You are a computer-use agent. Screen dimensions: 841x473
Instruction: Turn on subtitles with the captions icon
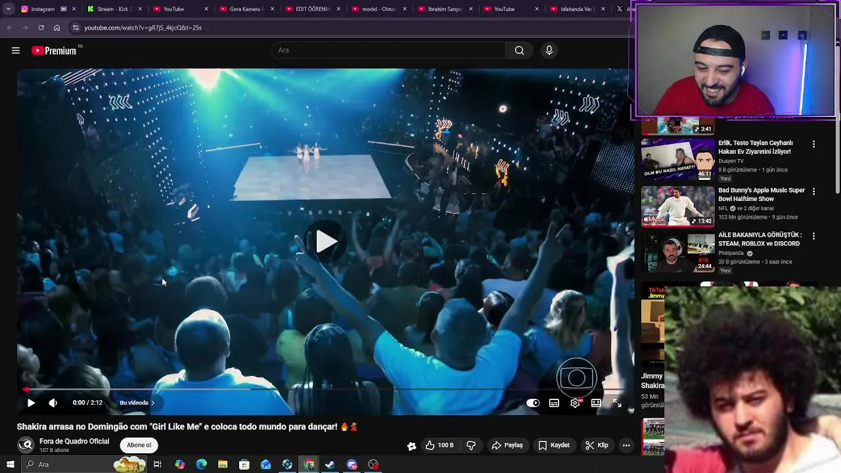point(554,403)
